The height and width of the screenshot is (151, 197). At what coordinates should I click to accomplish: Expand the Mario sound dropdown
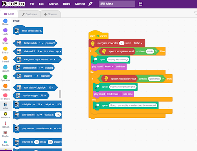109,67
